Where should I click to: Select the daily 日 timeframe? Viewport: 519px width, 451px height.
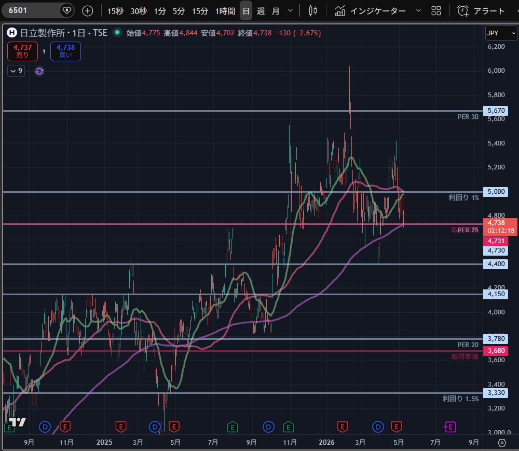pos(246,11)
